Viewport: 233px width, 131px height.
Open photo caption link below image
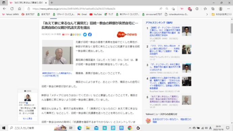(57, 74)
